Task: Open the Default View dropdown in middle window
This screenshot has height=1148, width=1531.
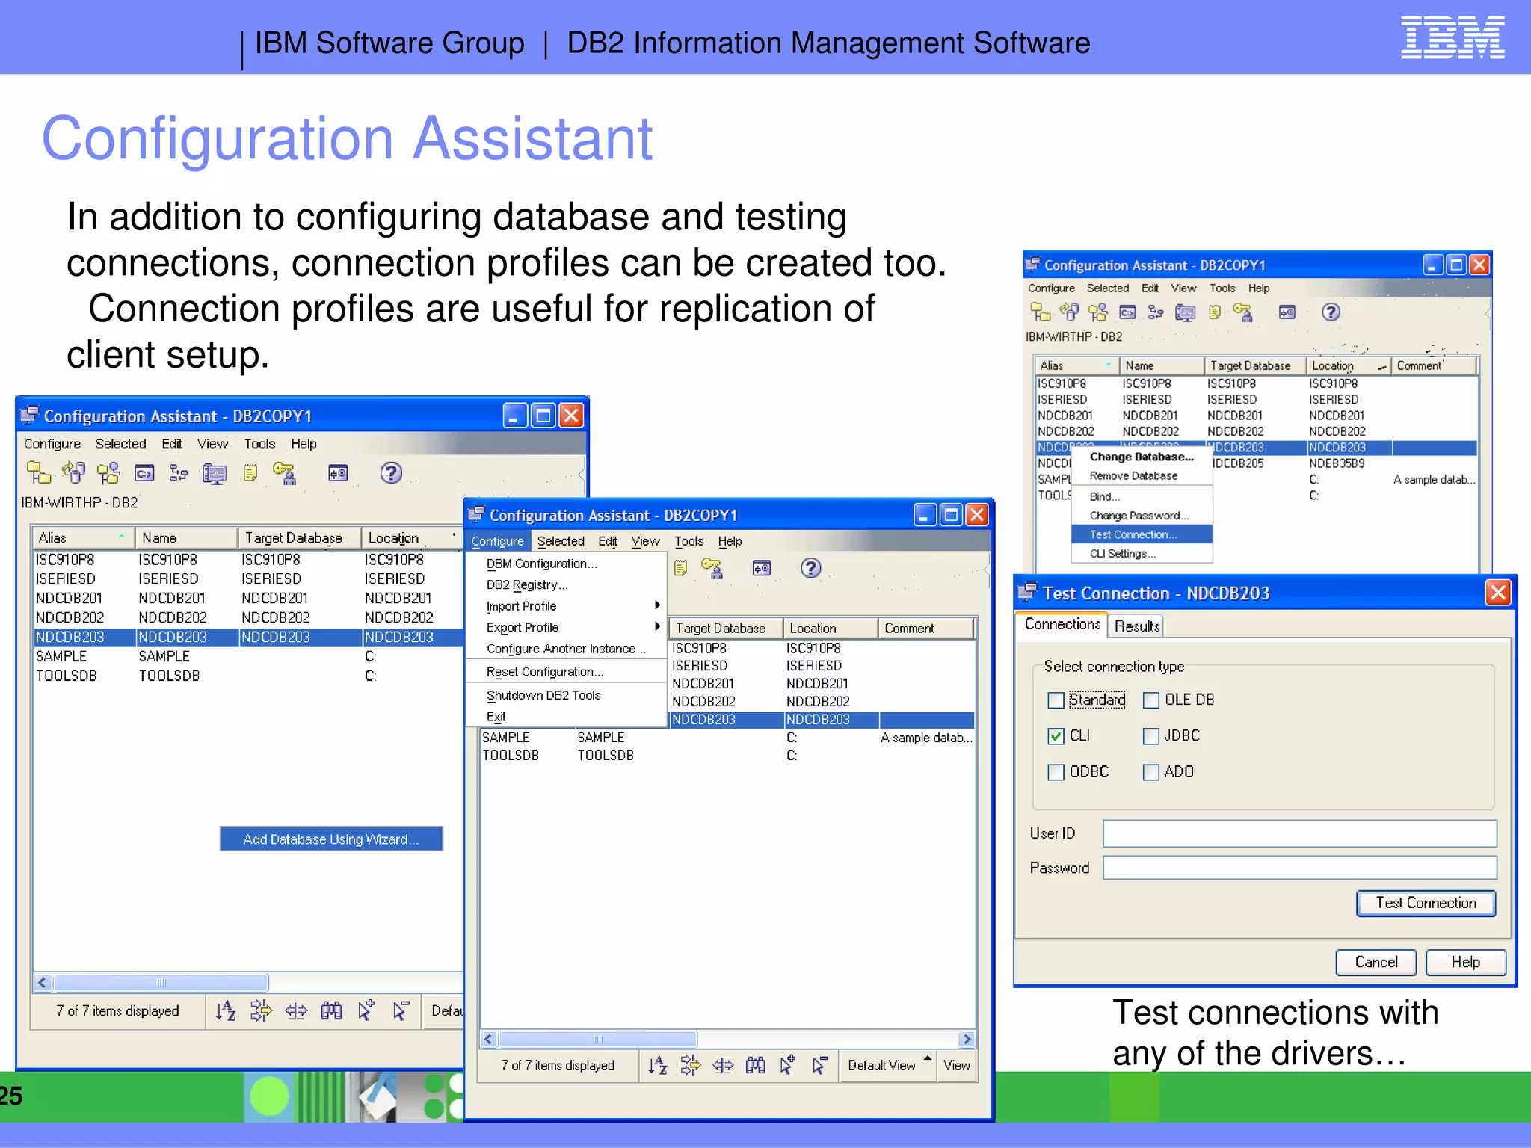Action: pyautogui.click(x=889, y=1066)
